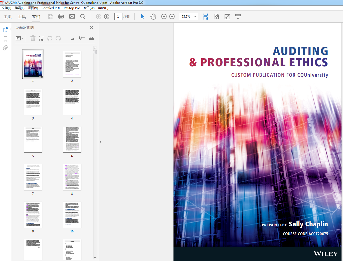Reduce thumbnail size small mountain icon
Screen dimensions: 343x261
(73, 39)
